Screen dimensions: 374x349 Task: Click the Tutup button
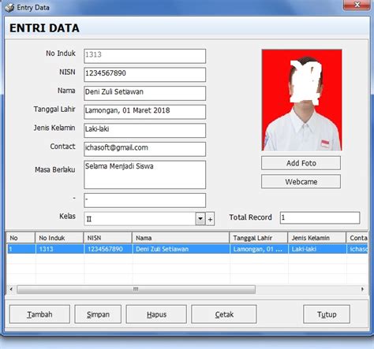[x=327, y=314]
